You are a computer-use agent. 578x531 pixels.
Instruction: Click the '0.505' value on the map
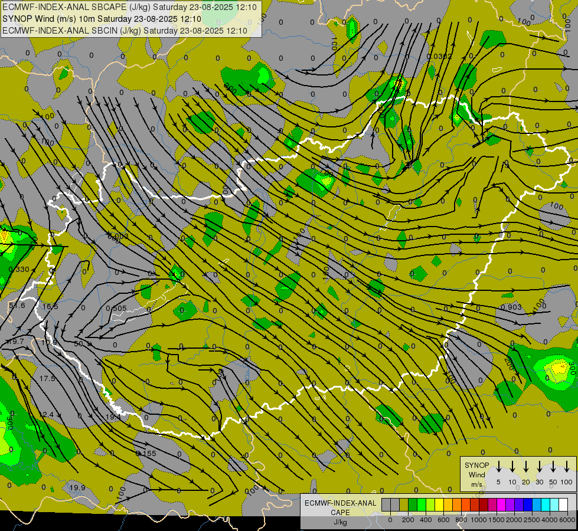point(116,308)
